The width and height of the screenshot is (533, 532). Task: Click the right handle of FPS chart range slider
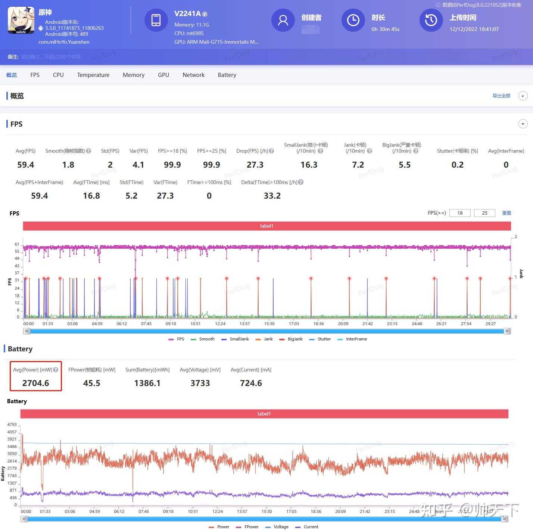(507, 331)
